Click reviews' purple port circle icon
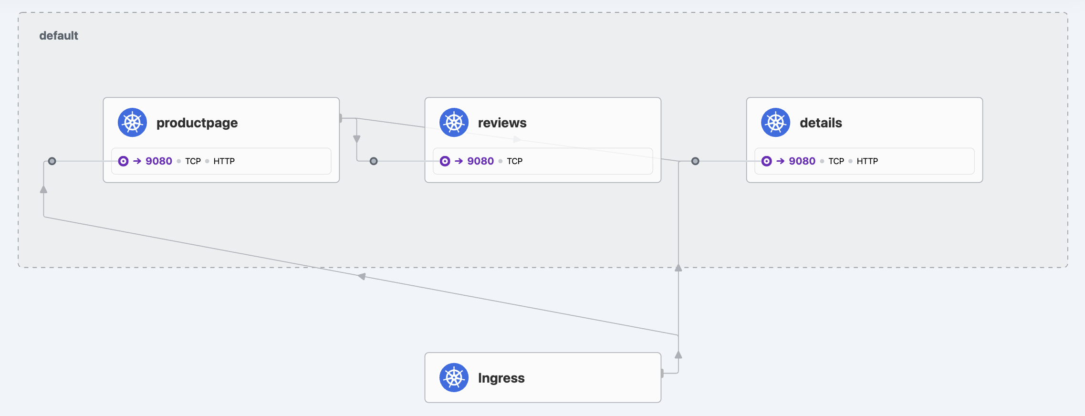This screenshot has height=416, width=1085. pyautogui.click(x=445, y=161)
